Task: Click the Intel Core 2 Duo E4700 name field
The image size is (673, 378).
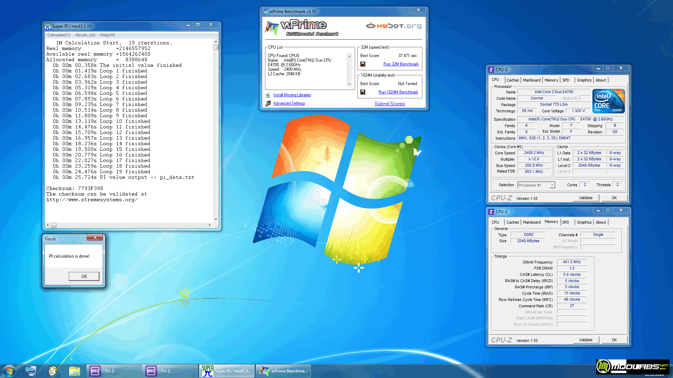Action: (x=554, y=92)
